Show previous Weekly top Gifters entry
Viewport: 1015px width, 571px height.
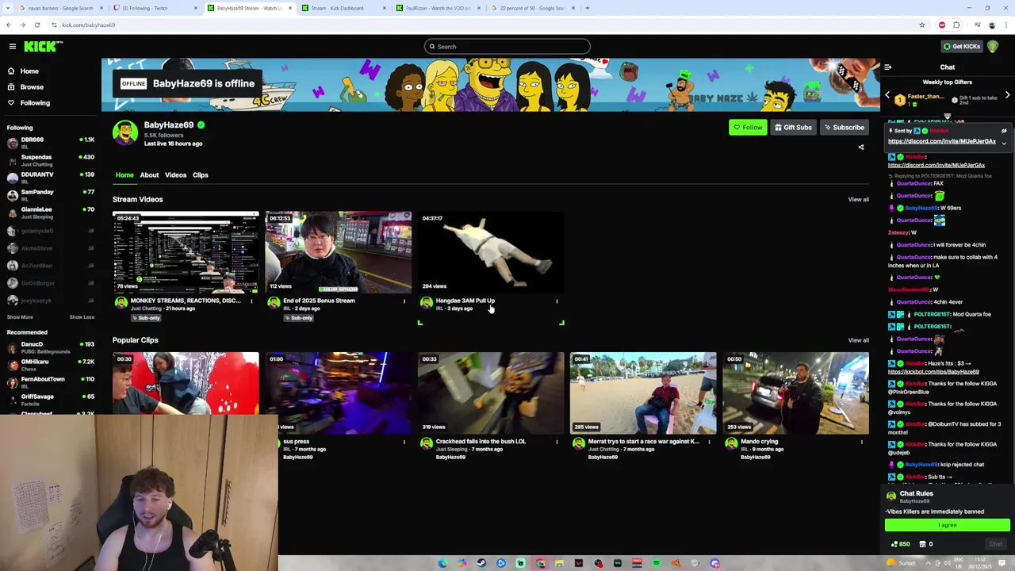(x=887, y=95)
